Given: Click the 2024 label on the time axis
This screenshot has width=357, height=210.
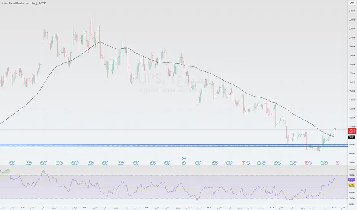Looking at the screenshot, I should pyautogui.click(x=209, y=207).
